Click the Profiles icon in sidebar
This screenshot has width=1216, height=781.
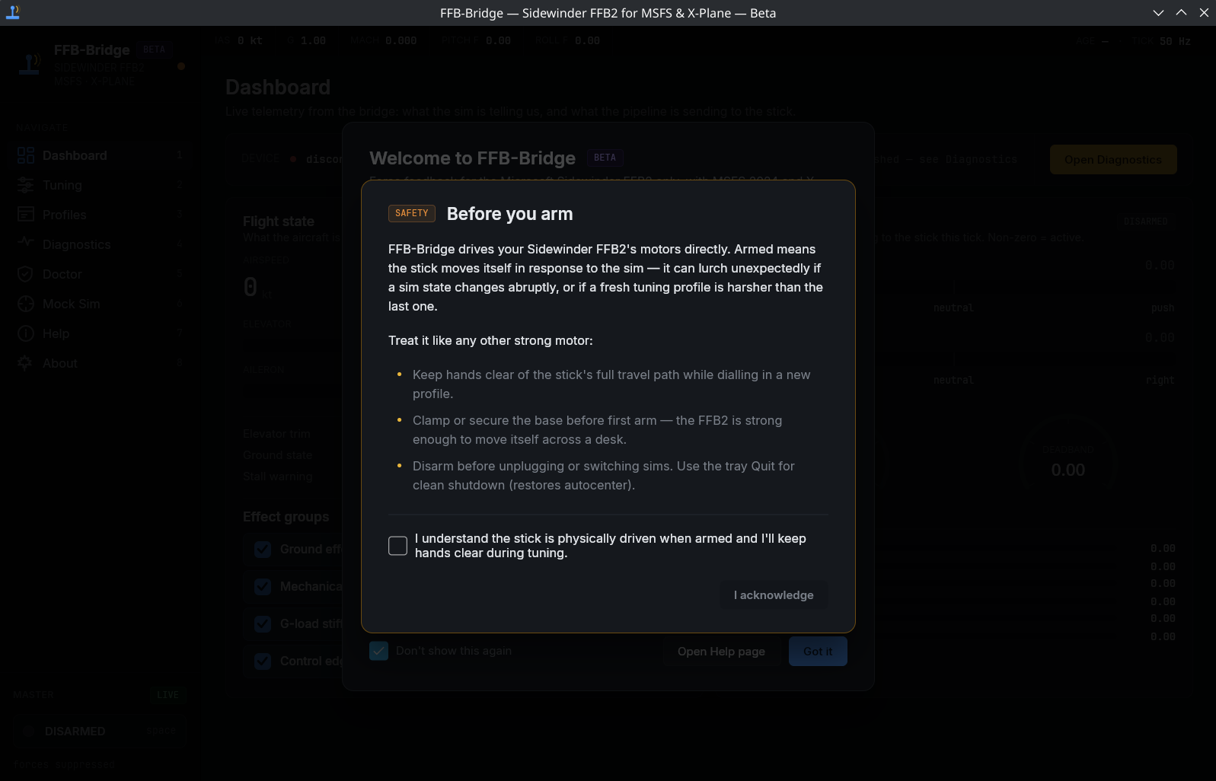coord(26,215)
